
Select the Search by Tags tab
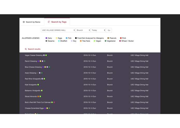57,22
